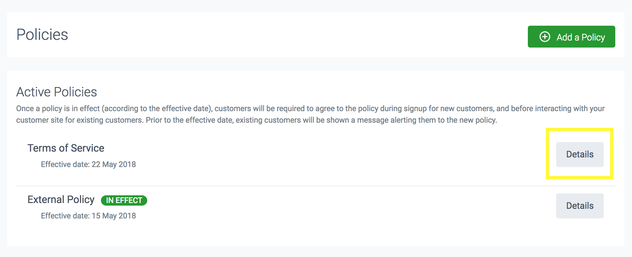This screenshot has width=632, height=257.
Task: Open Details for External Policy
Action: [x=580, y=206]
